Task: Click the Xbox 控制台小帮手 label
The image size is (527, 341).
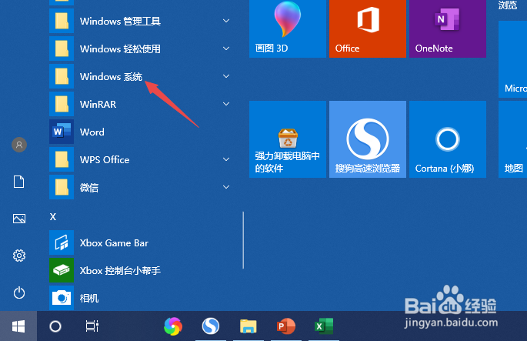Action: 120,270
